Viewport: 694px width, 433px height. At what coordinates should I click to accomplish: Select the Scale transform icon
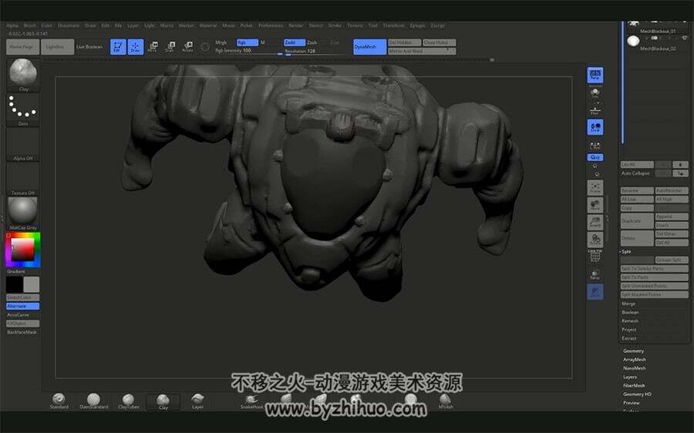[170, 47]
